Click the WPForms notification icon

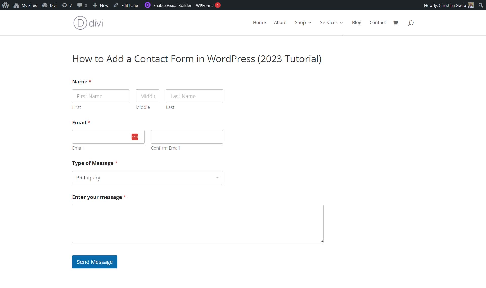point(217,5)
